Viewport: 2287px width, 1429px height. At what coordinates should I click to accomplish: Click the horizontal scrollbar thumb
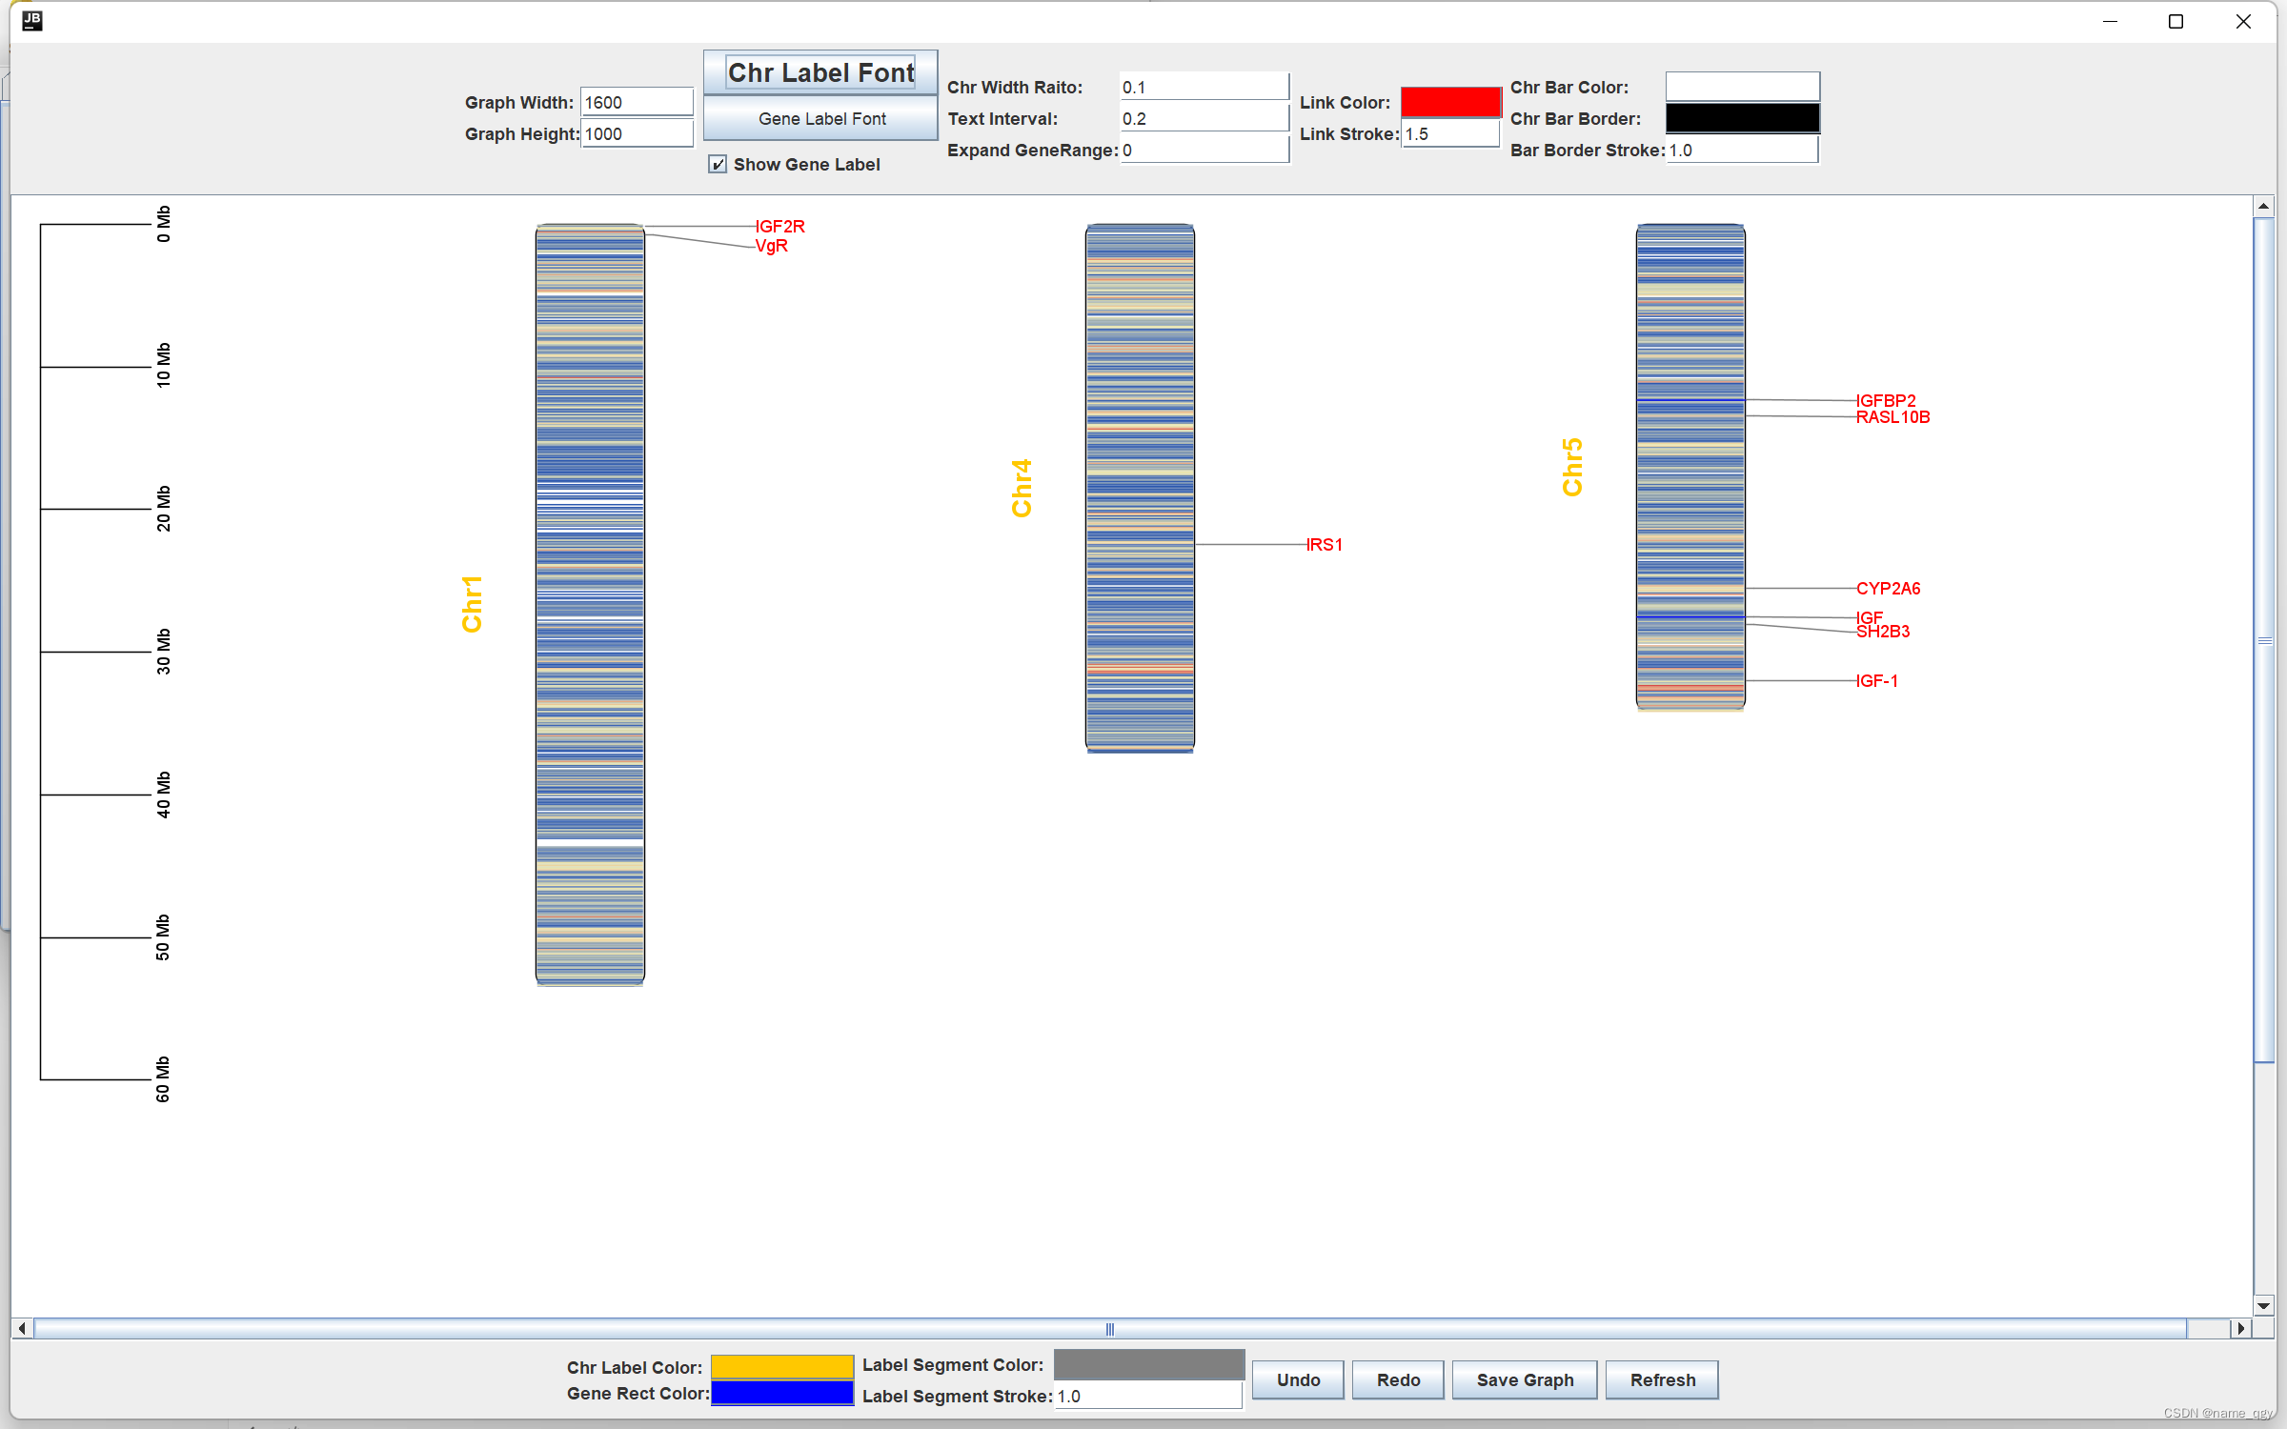click(x=1110, y=1328)
